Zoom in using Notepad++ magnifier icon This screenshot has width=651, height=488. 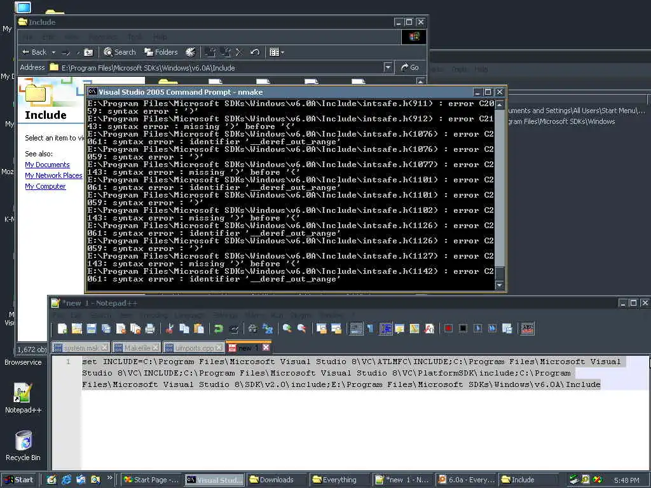point(287,329)
